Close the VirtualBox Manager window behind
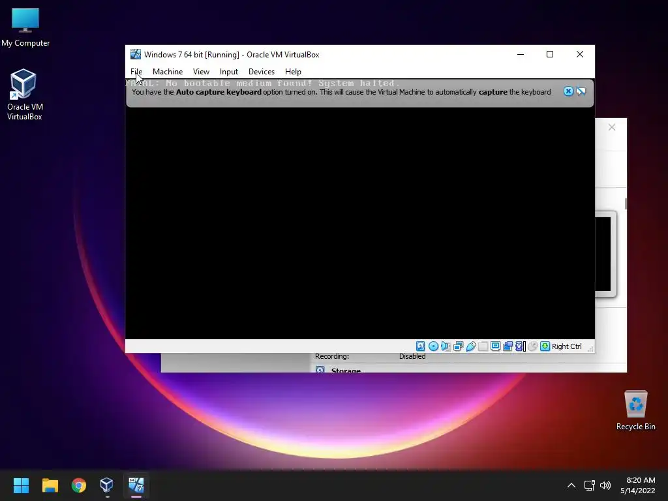 point(612,127)
